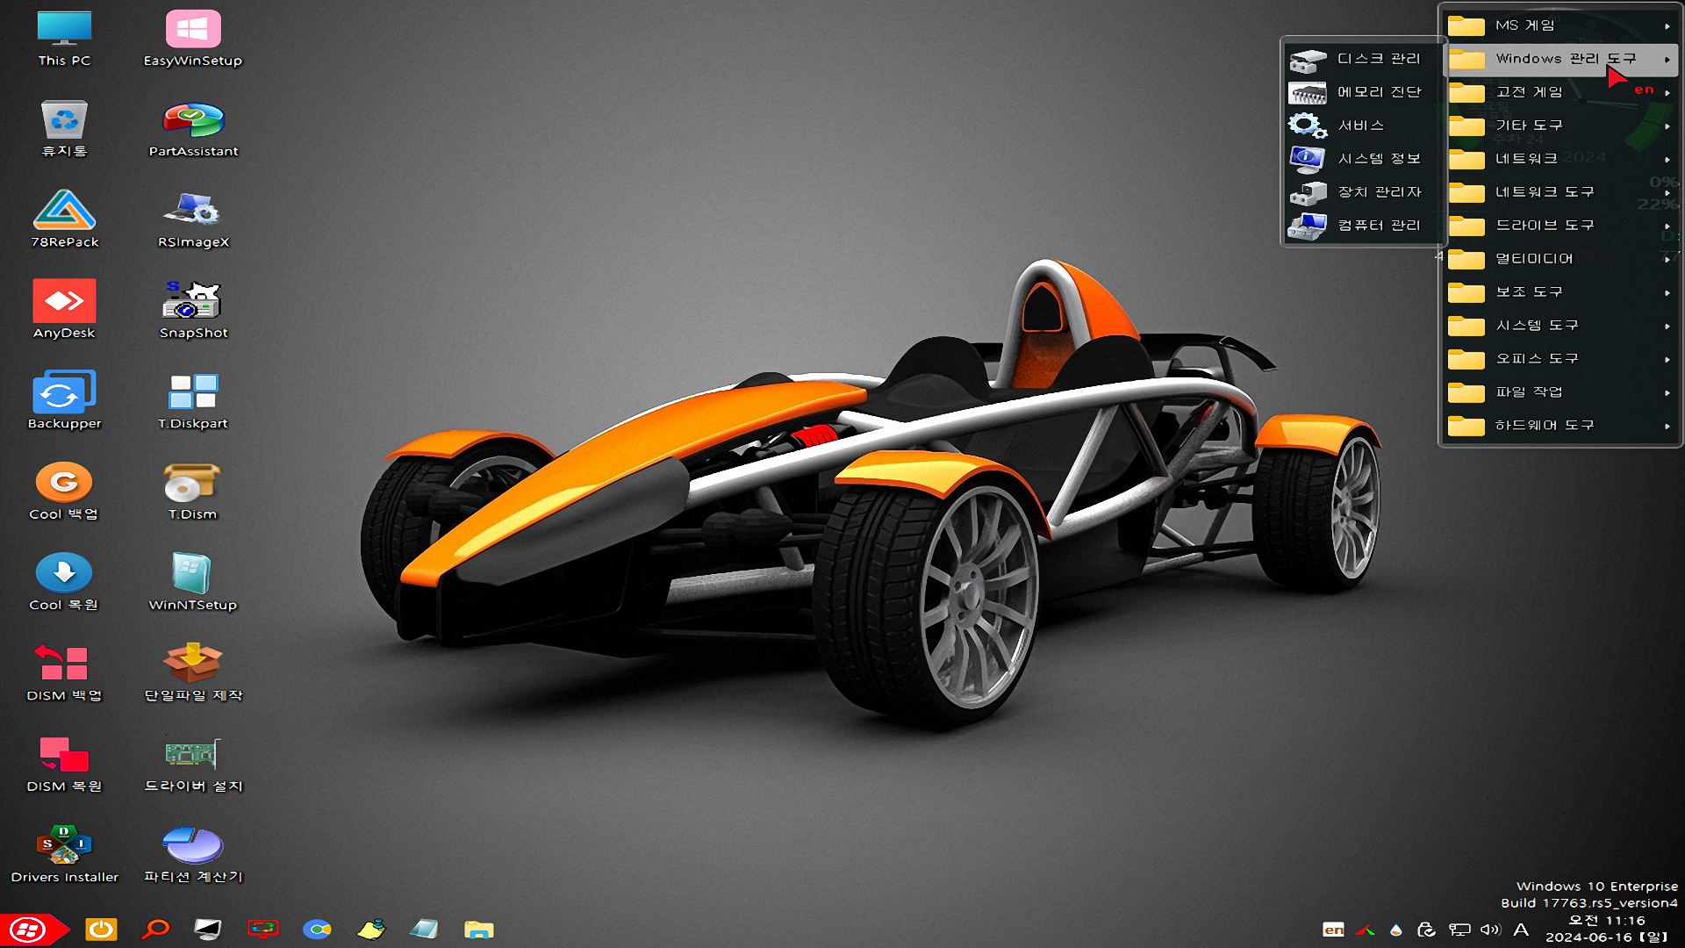Open File Explorer from the taskbar
This screenshot has height=948, width=1685.
479,930
